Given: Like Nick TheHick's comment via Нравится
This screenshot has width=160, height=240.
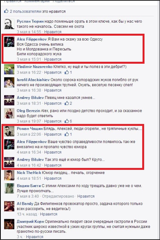Looking at the screenshot, I should (53, 179).
